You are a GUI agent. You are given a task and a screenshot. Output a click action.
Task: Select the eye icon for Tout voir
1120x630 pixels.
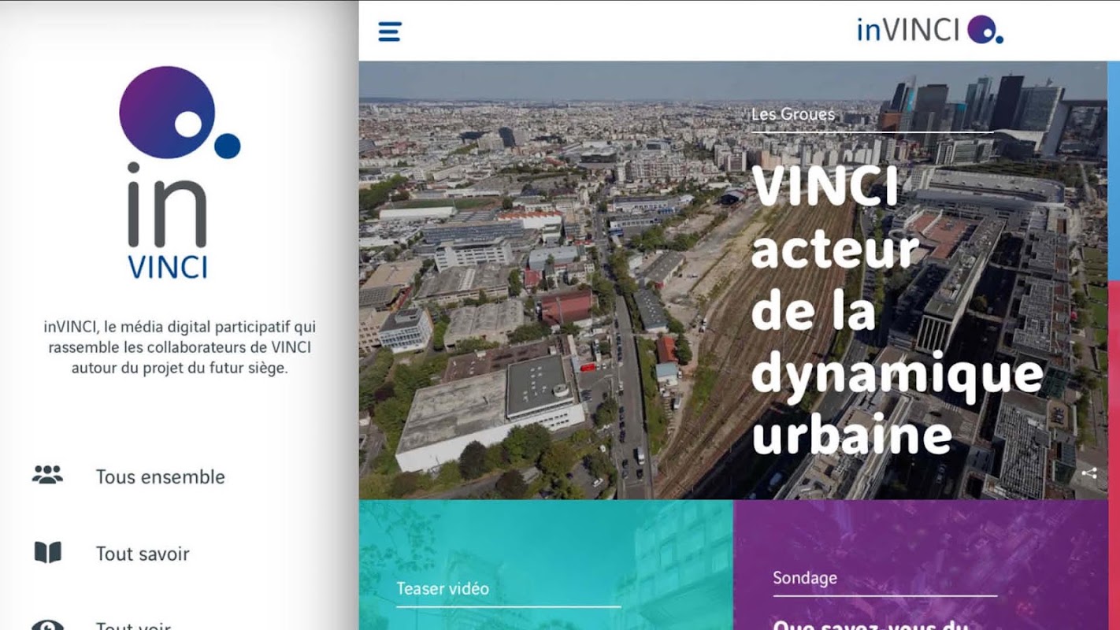click(47, 625)
